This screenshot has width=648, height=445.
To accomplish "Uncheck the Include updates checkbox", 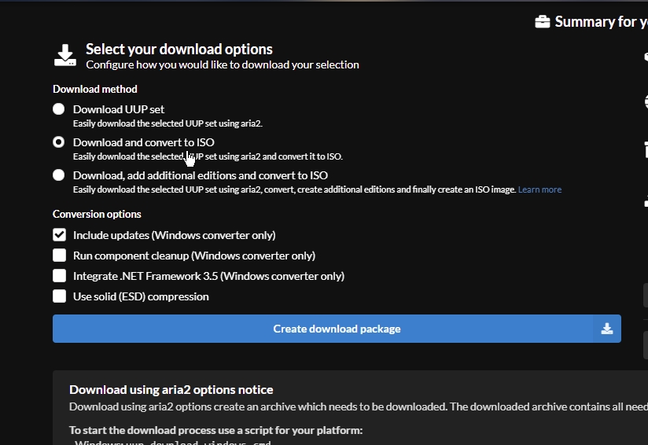I will click(60, 235).
